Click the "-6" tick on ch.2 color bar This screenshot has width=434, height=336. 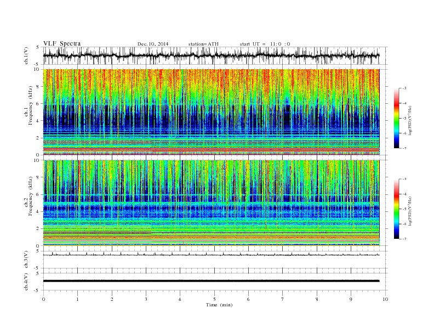pos(404,224)
